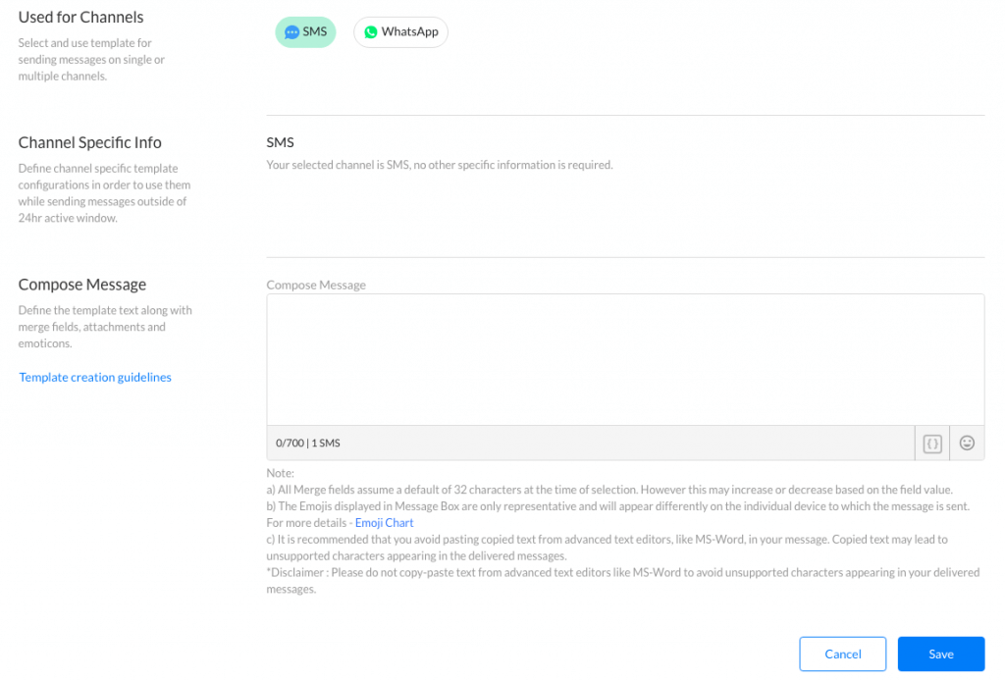Click inside the Compose Message text area

pyautogui.click(x=624, y=361)
